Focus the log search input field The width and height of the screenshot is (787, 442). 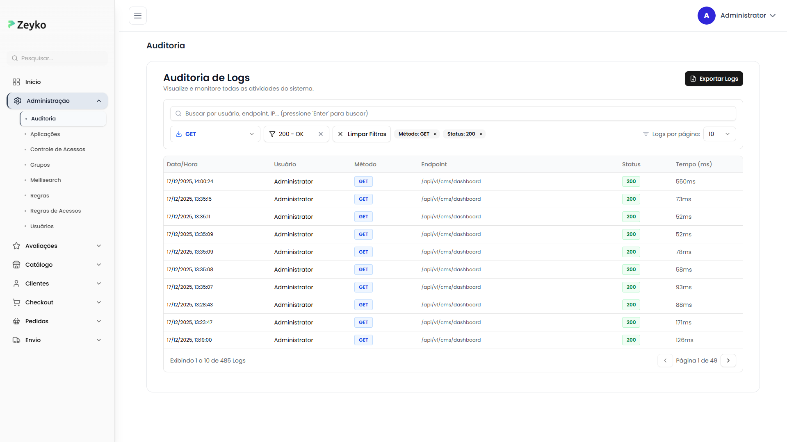pos(453,113)
